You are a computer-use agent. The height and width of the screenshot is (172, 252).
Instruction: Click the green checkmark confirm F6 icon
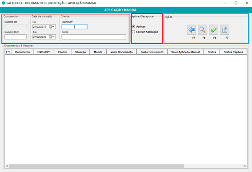[x=214, y=30]
